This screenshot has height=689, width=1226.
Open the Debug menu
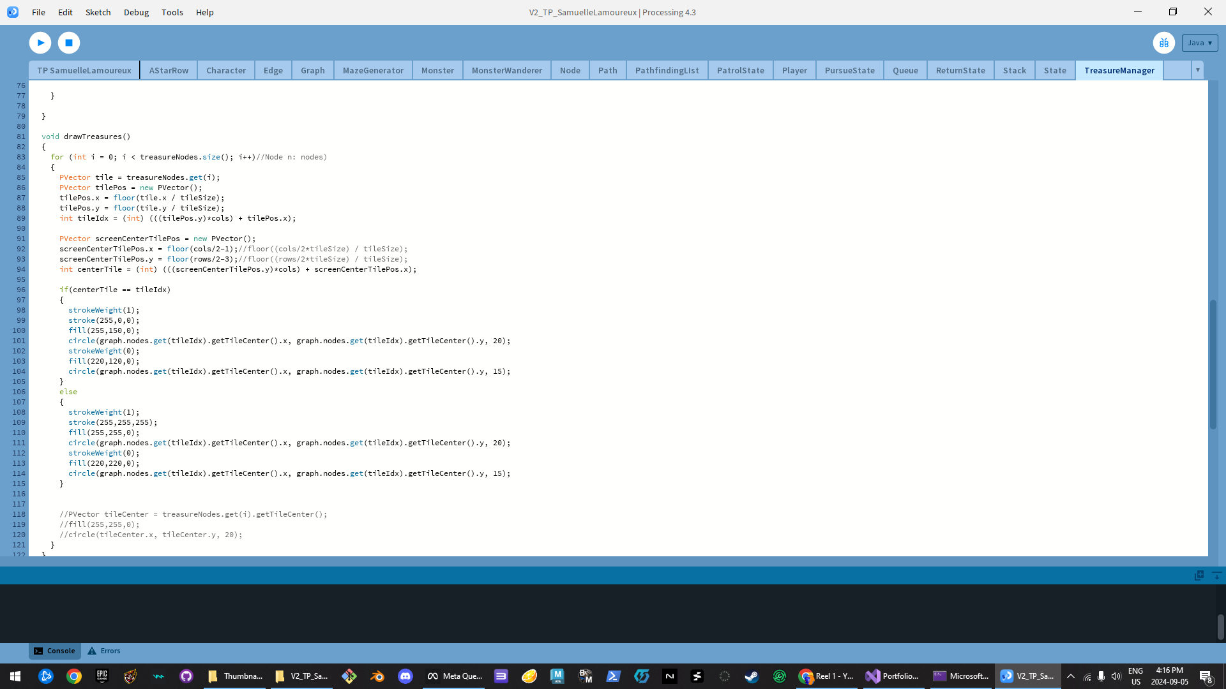[136, 12]
